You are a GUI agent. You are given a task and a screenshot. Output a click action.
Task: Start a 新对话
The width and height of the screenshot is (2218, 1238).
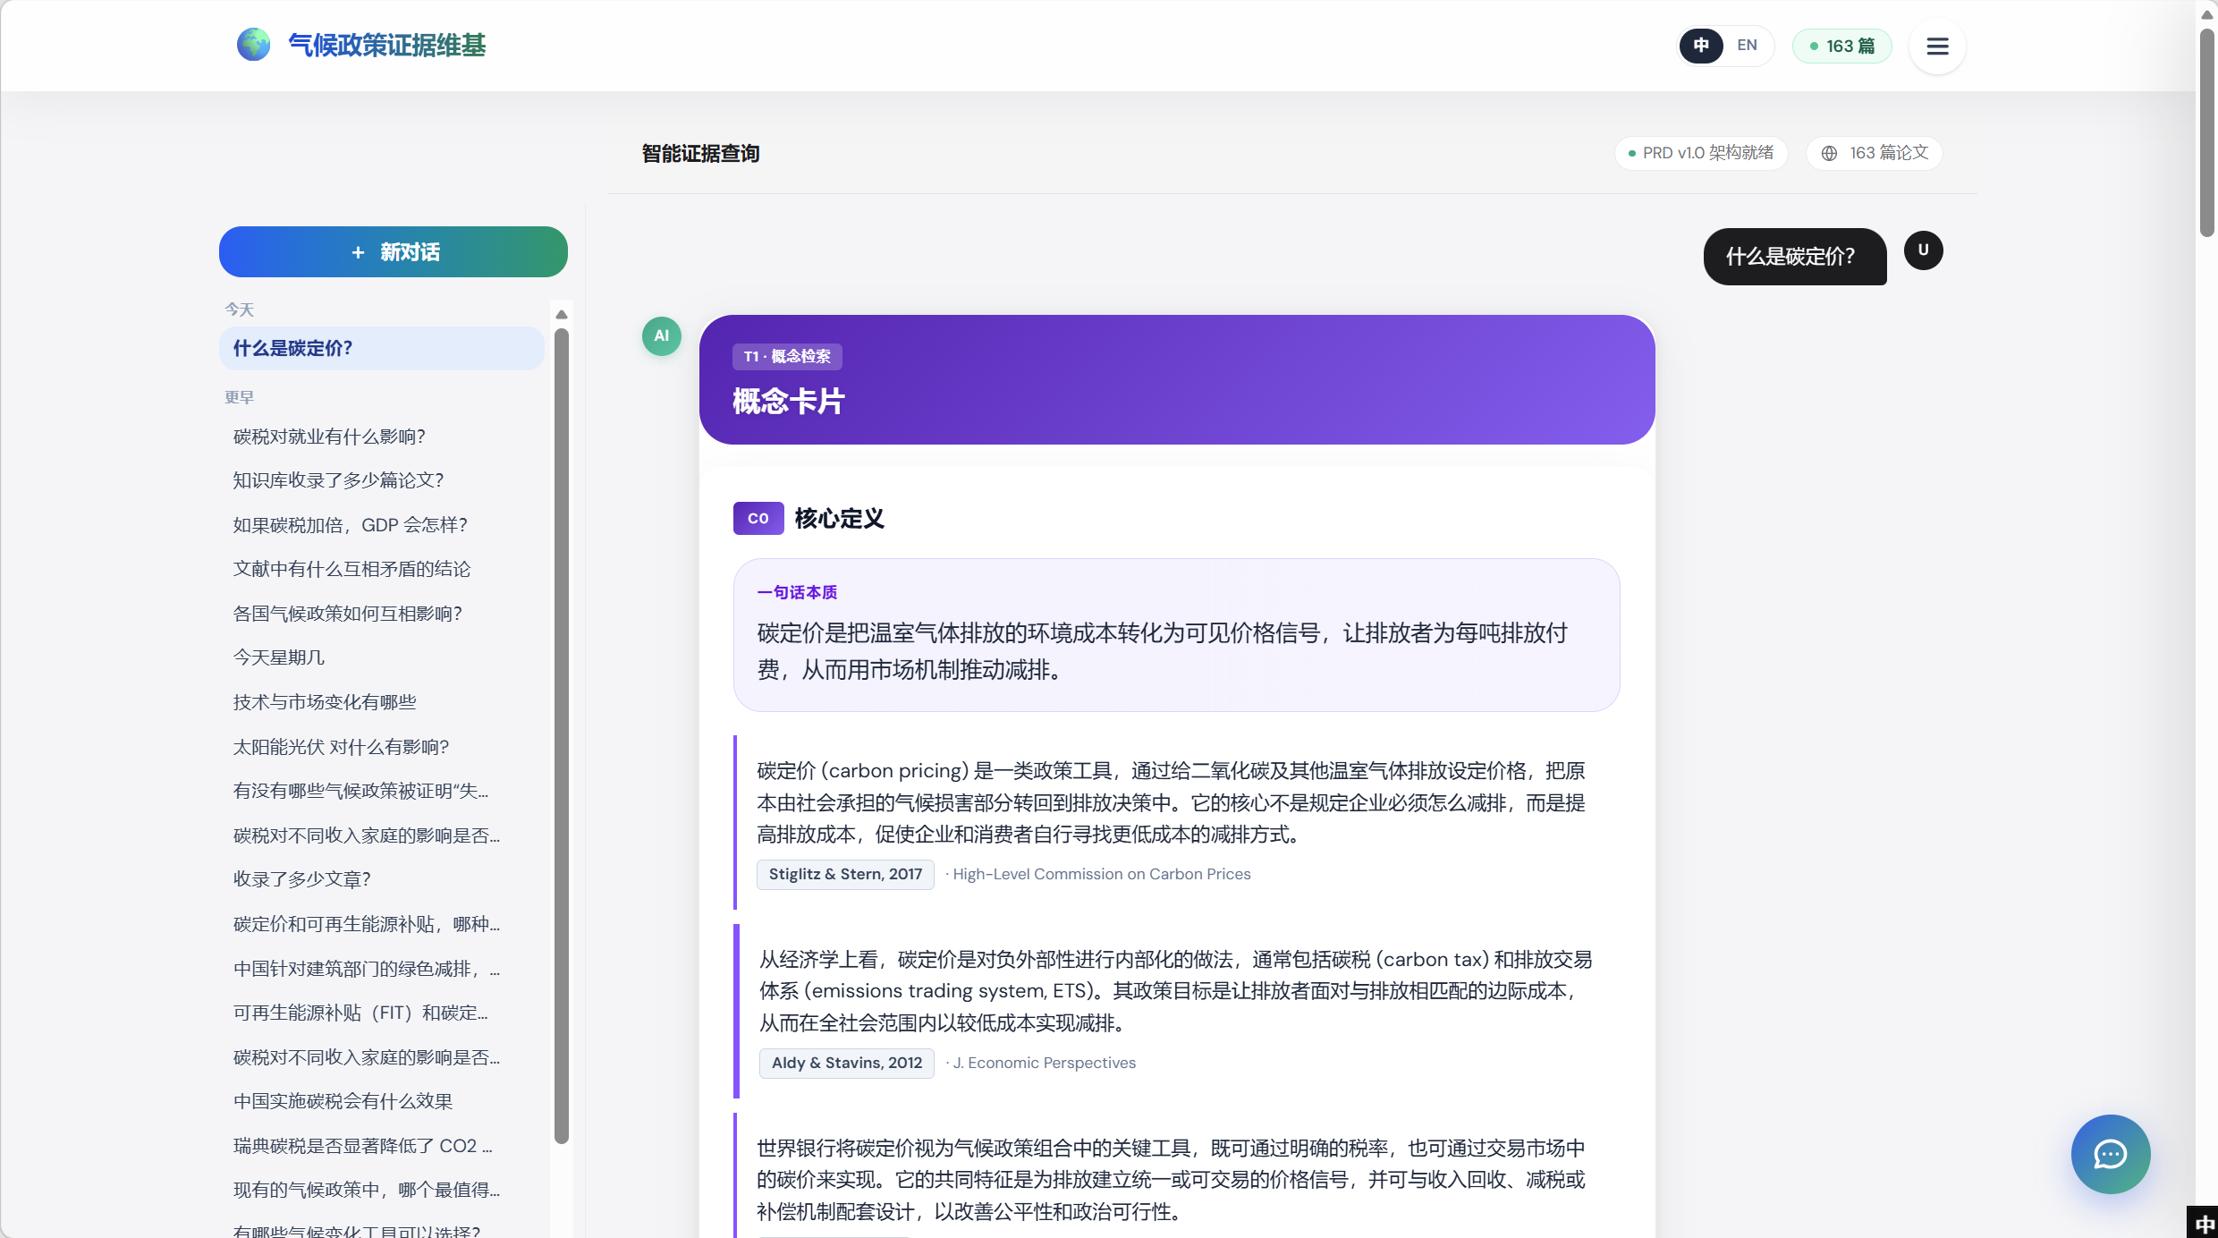394,252
